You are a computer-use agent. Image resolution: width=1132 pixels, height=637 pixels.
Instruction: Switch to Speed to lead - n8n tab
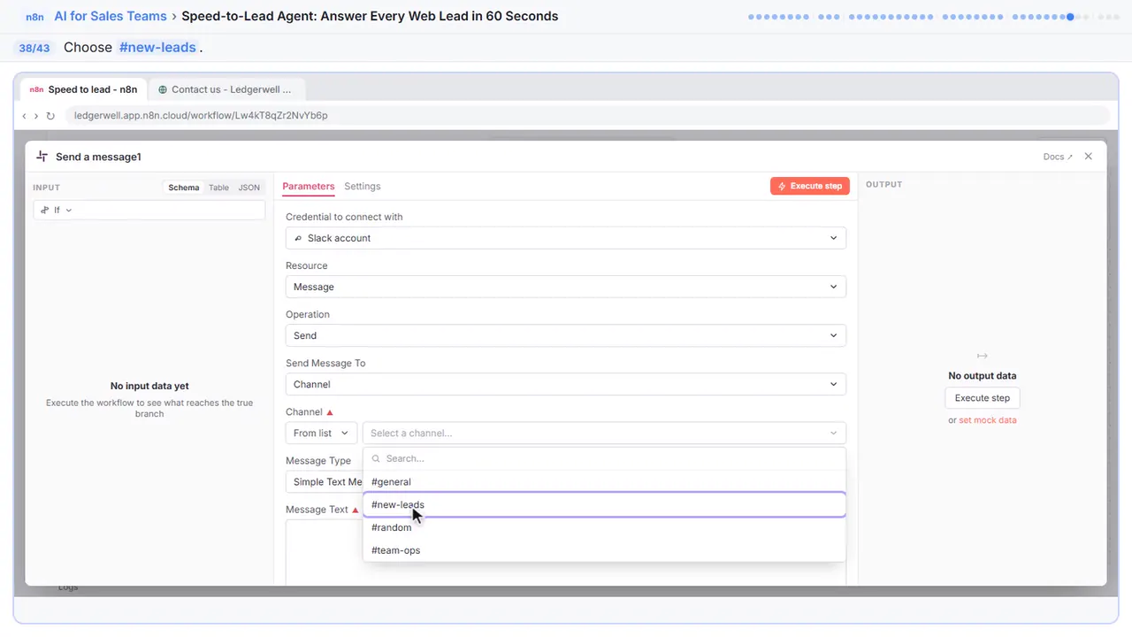[x=83, y=89]
